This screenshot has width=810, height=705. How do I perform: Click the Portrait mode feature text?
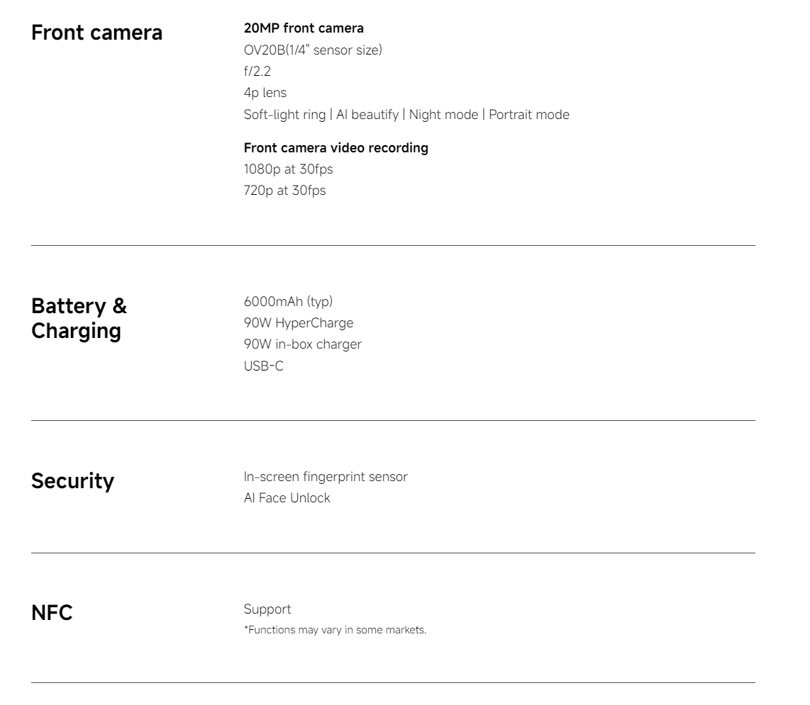click(528, 114)
